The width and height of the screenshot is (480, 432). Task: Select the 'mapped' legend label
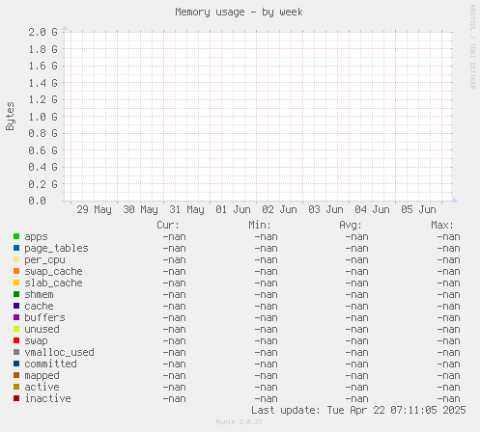(42, 376)
